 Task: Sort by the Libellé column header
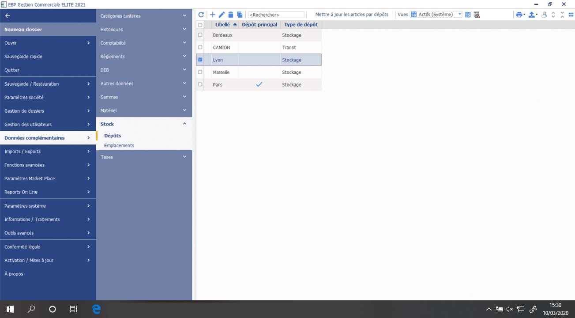coord(225,25)
